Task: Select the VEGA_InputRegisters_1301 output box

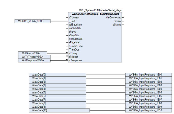Action: (x=149, y=78)
